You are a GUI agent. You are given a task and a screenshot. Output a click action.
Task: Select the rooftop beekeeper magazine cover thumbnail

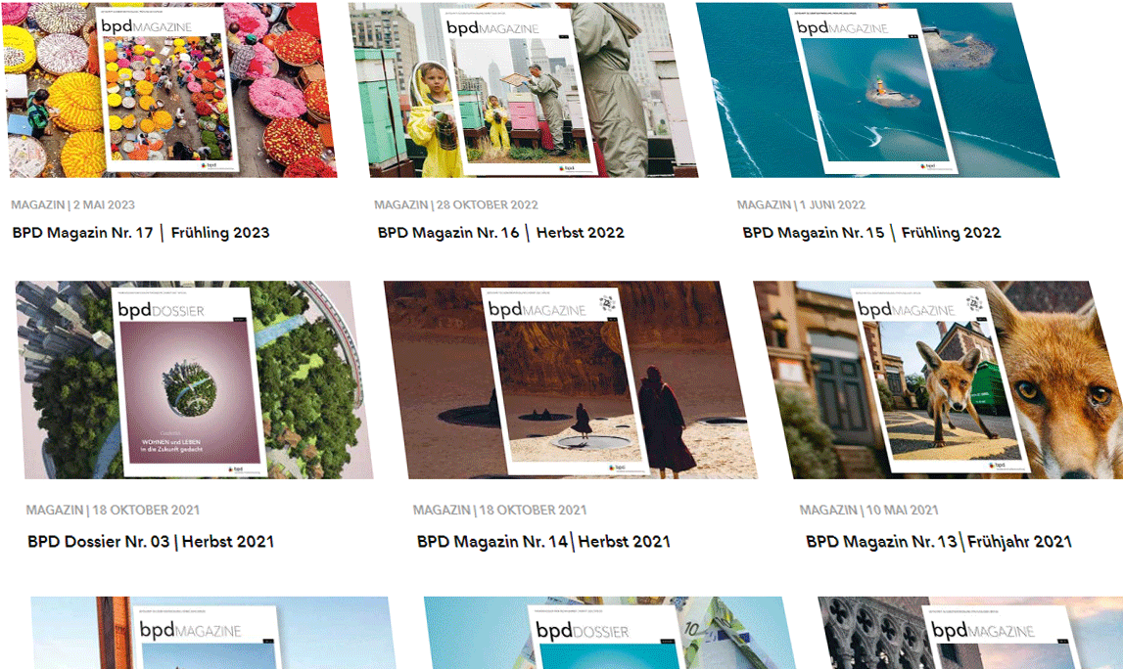(x=524, y=90)
